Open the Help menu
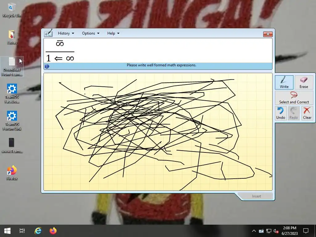This screenshot has height=237, width=316. point(113,33)
